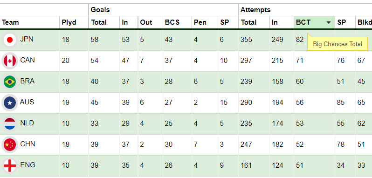The height and width of the screenshot is (178, 372).
Task: Click the China flag icon
Action: (x=10, y=144)
